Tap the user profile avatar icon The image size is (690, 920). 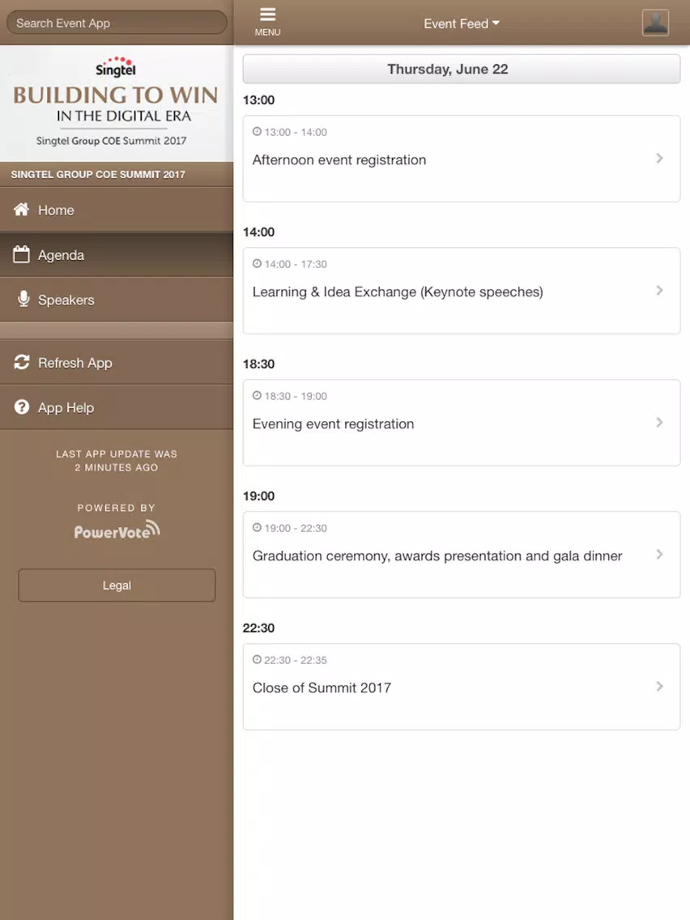coord(655,23)
